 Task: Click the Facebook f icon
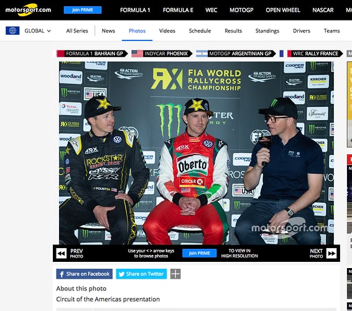coord(62,274)
